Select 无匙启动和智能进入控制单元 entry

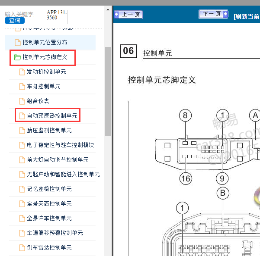[x=63, y=174]
